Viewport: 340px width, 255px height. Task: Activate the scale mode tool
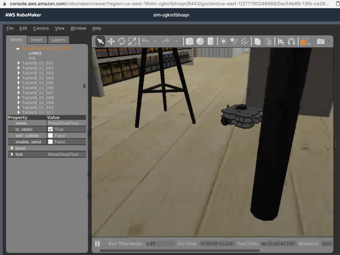tap(132, 41)
